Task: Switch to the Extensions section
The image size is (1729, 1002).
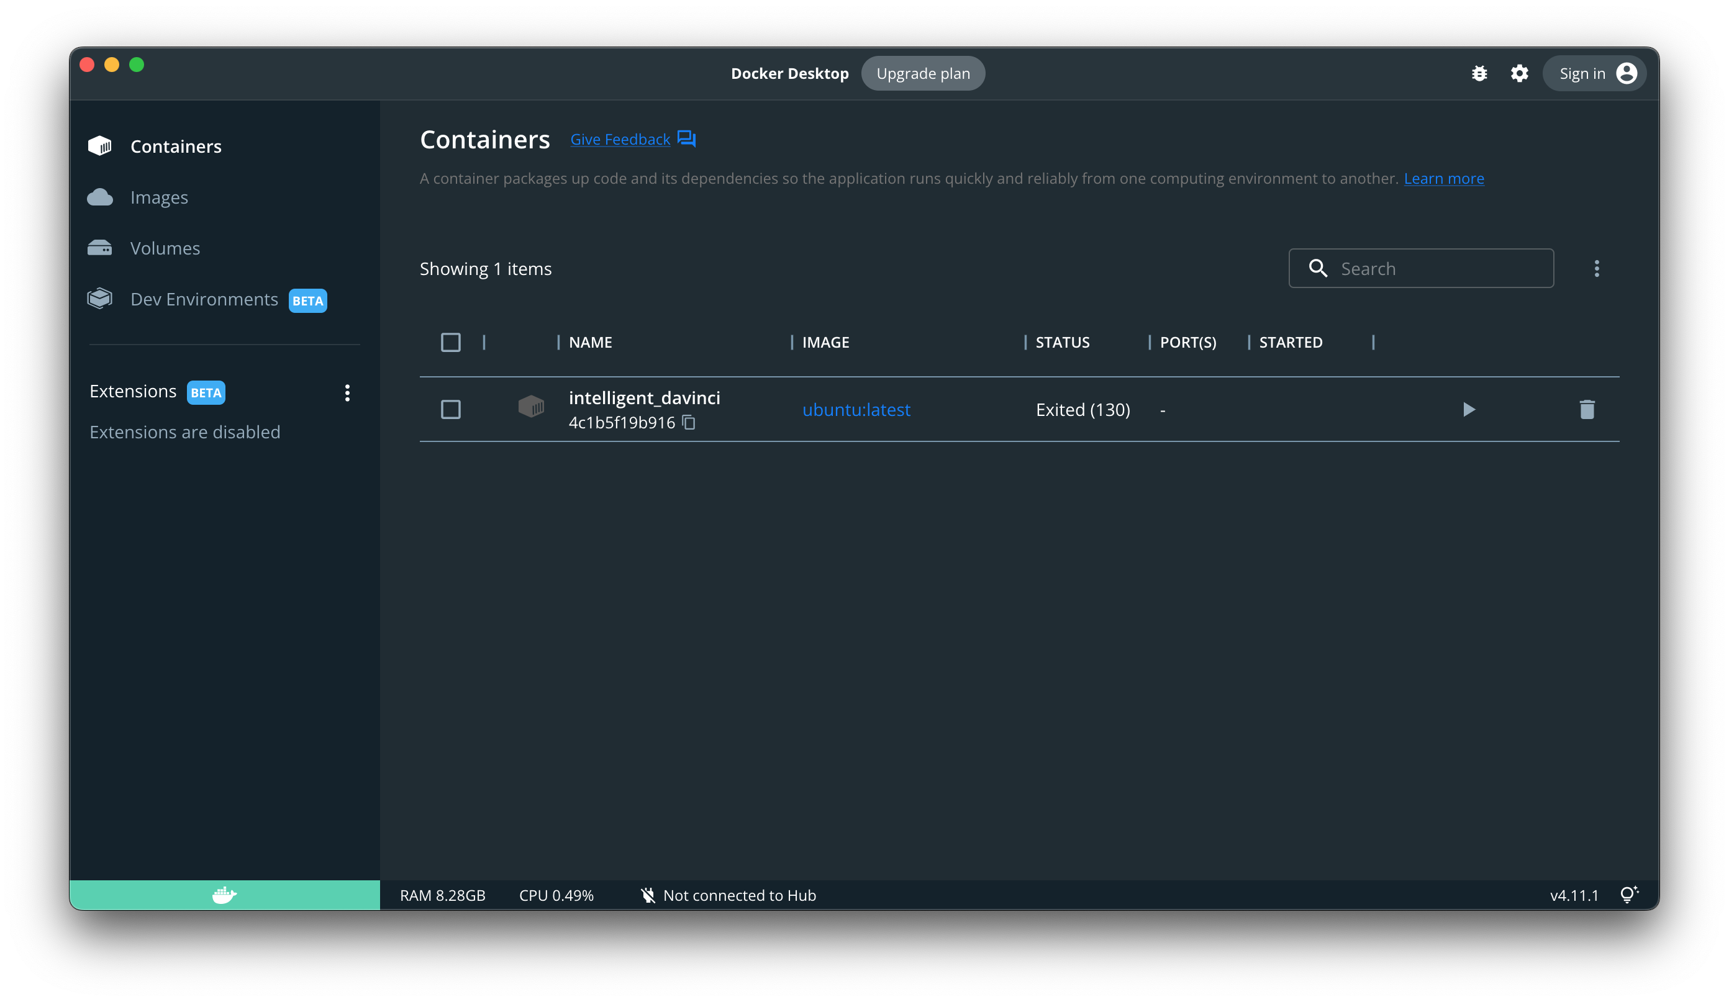Action: (x=133, y=391)
